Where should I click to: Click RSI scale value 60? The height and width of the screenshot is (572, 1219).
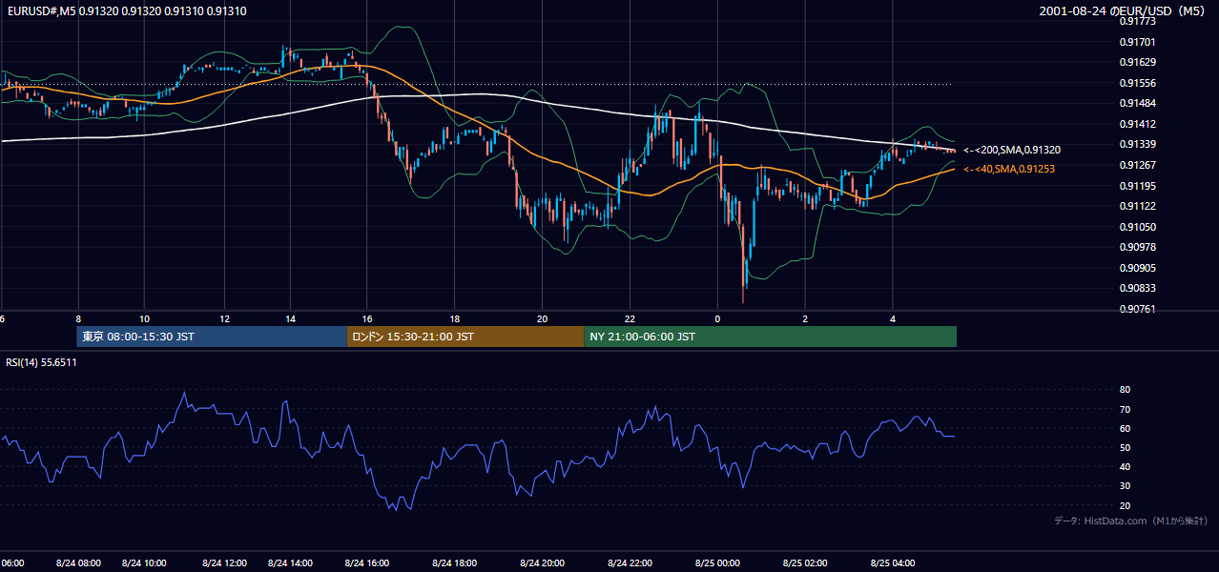[x=1125, y=428]
